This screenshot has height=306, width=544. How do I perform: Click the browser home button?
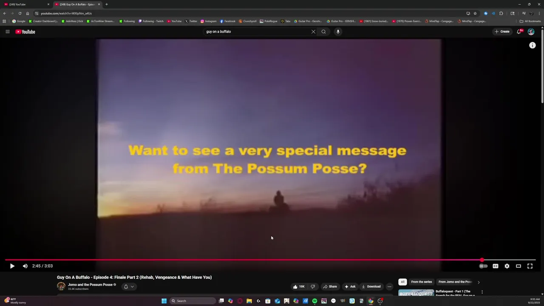point(28,13)
